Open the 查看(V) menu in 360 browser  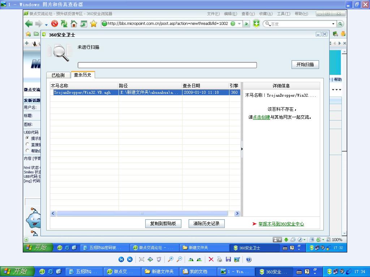click(x=248, y=14)
